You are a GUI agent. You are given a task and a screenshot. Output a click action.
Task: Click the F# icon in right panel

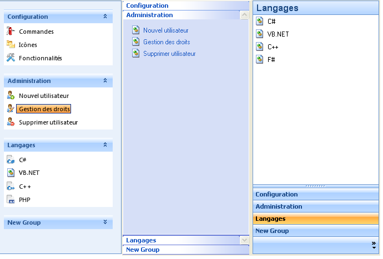260,59
